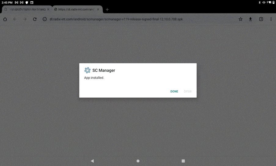Close the Hebrew-titled first tab
Viewport: 276px width, 166px height.
[x=48, y=9]
